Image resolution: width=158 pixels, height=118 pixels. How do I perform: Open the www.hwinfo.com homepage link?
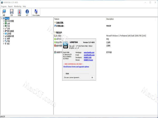point(89,52)
